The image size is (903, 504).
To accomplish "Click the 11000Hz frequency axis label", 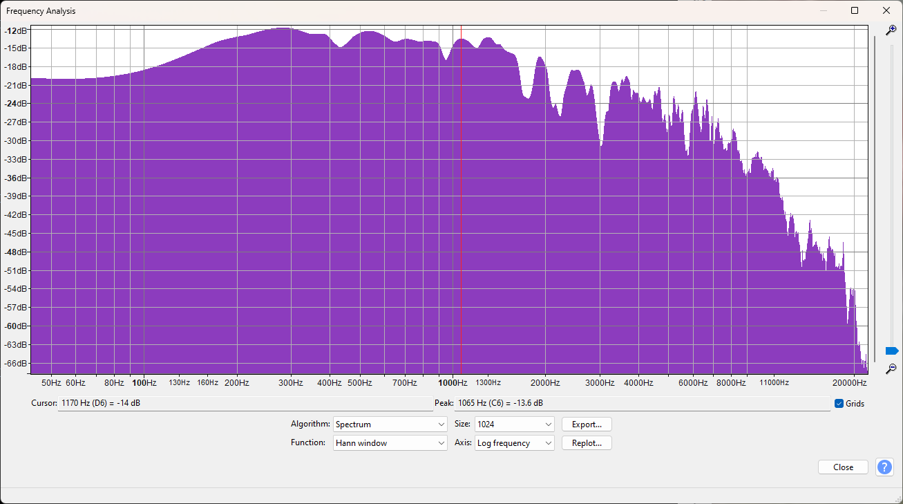I will [774, 382].
